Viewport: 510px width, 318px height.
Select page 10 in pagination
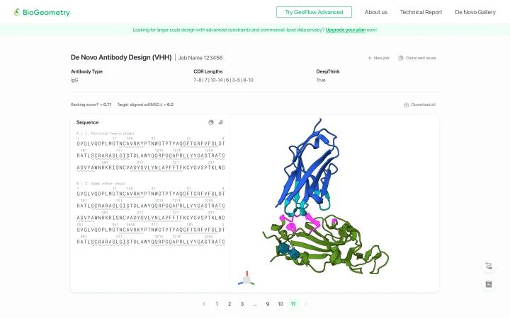(280, 304)
